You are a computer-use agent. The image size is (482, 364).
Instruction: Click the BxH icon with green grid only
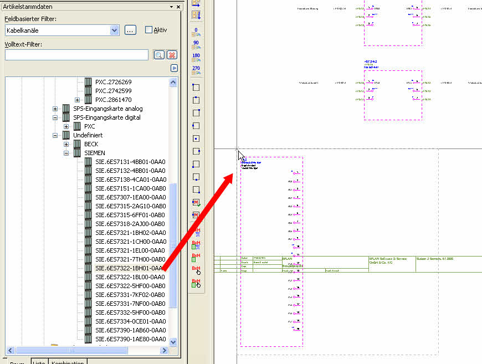[196, 257]
